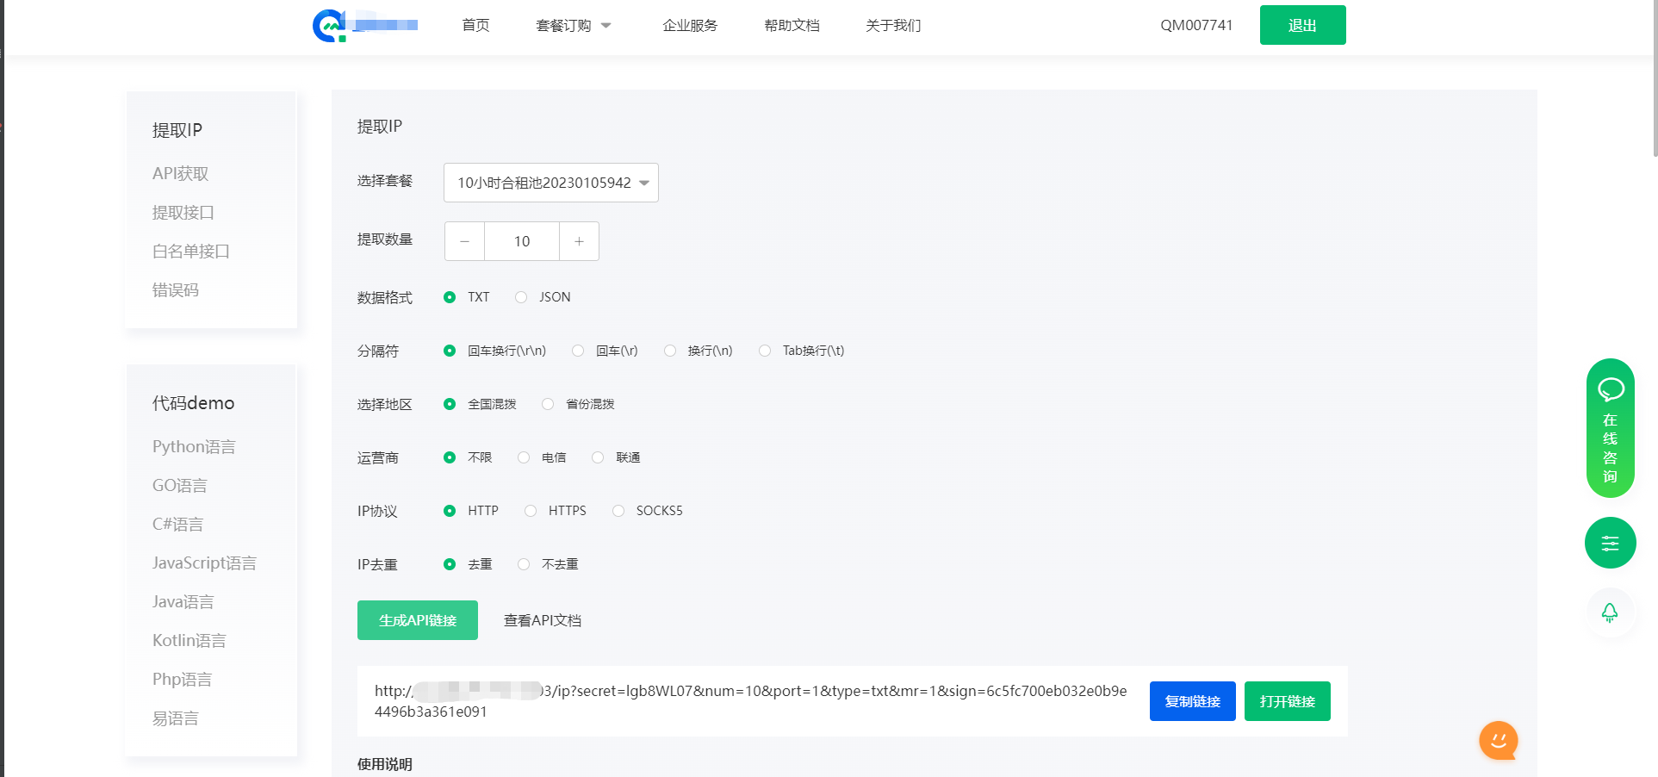Screen dimensions: 1658x777
Task: Open 易语言 code demo
Action: 176,718
